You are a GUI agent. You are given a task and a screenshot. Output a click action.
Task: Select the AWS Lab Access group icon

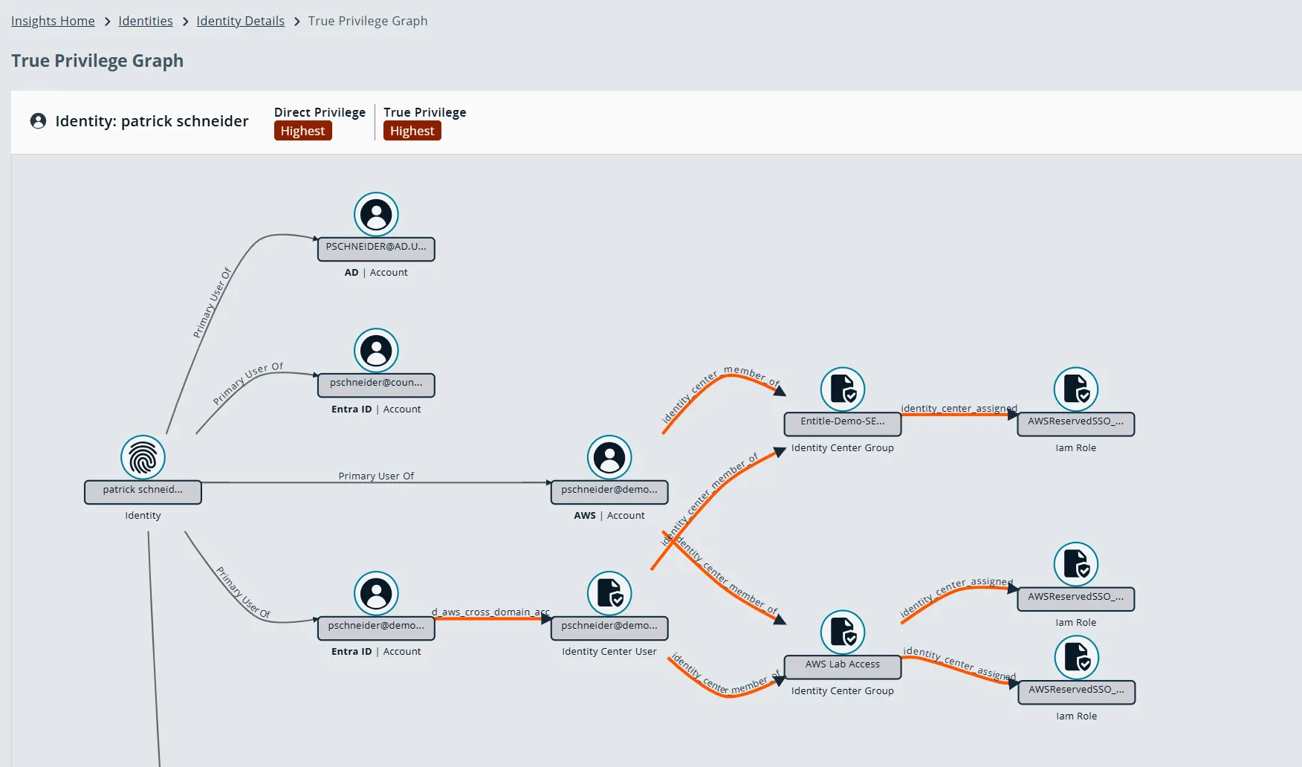[843, 632]
